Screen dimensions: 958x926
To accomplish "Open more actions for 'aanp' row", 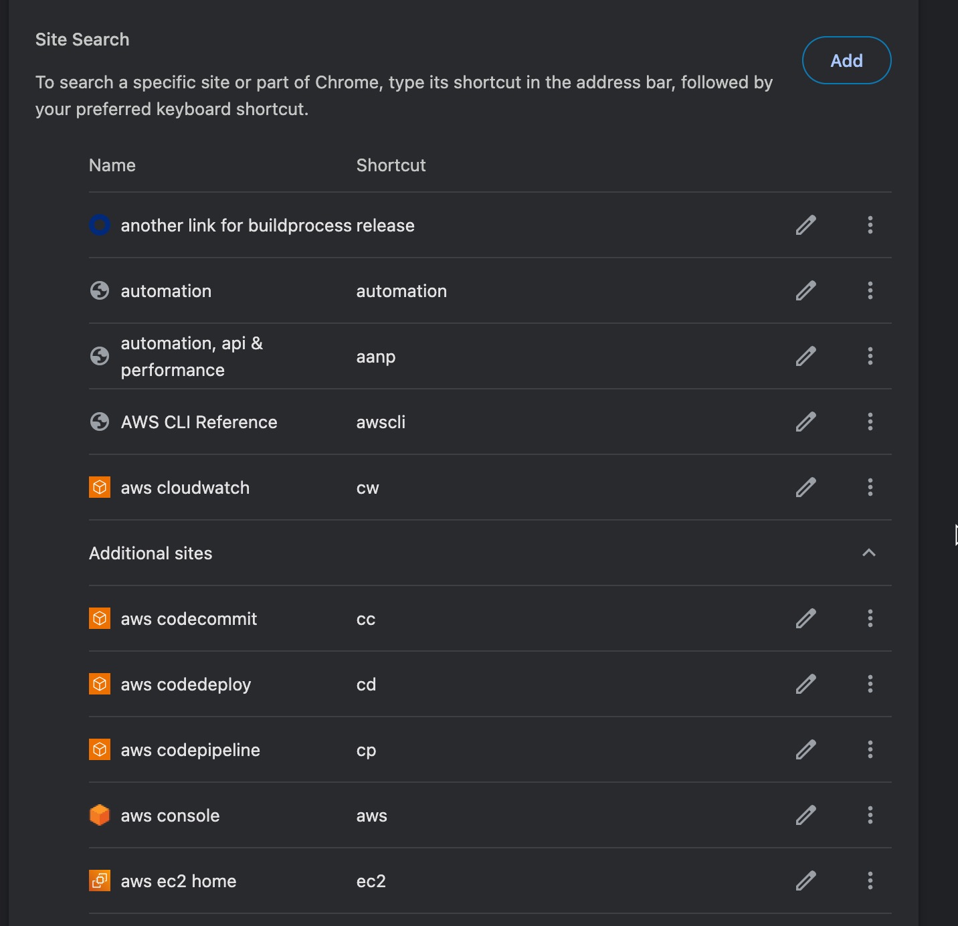I will pos(870,356).
